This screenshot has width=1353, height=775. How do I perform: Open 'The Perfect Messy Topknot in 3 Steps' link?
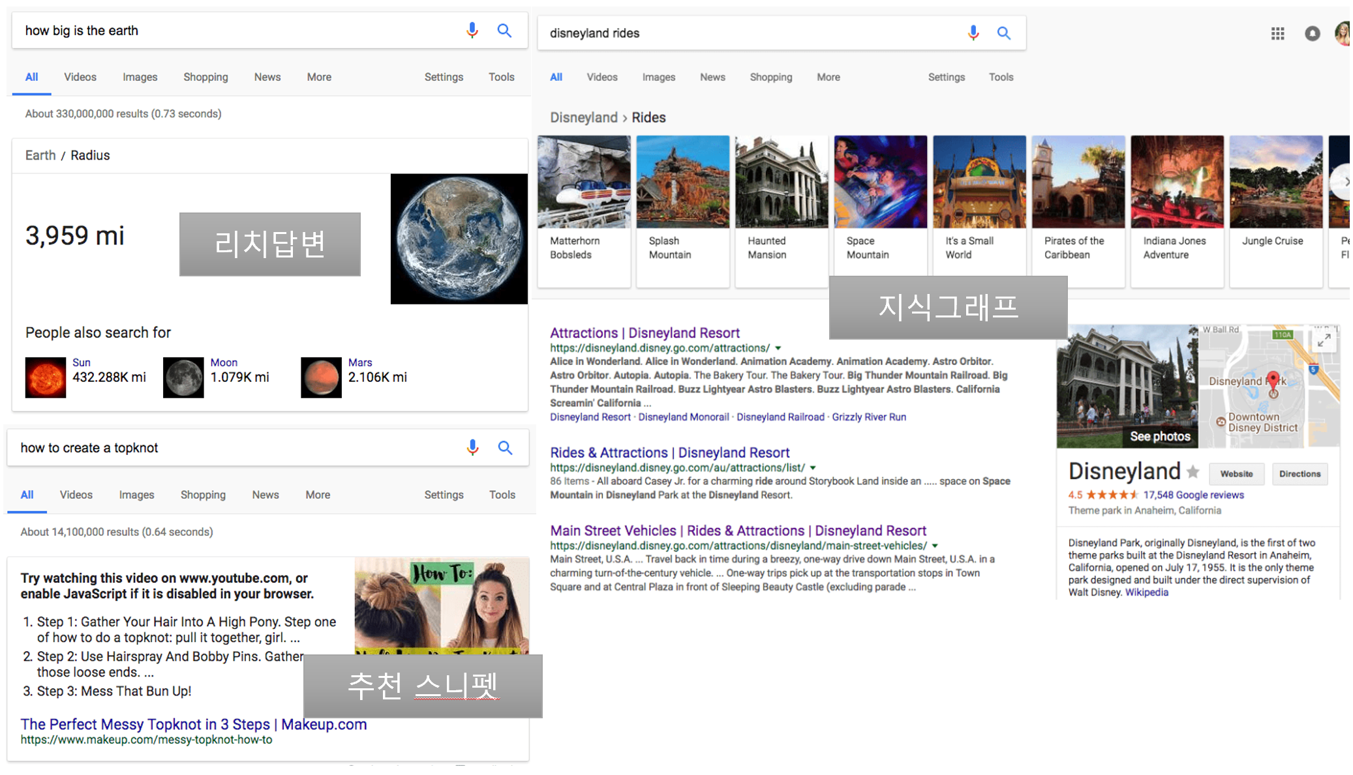[194, 724]
